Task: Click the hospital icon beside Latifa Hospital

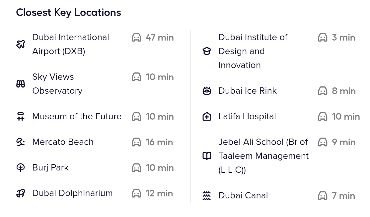Action: (x=207, y=116)
